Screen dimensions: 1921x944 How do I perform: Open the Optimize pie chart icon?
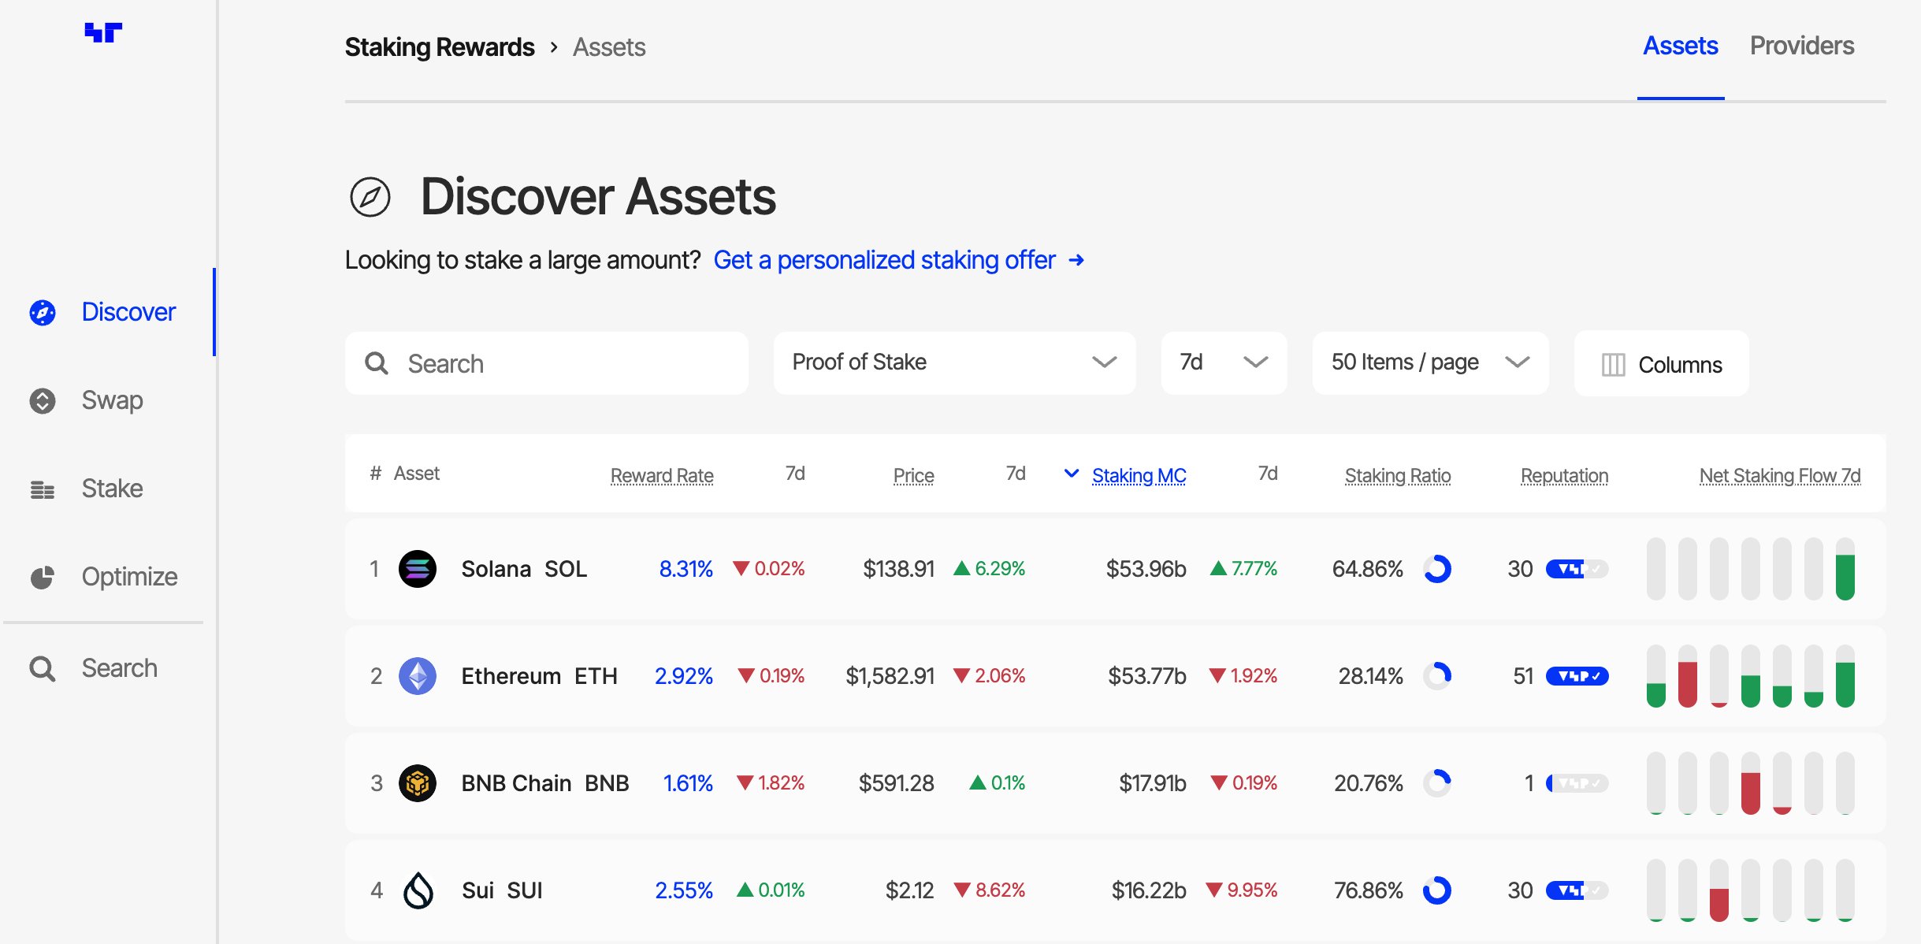[43, 578]
